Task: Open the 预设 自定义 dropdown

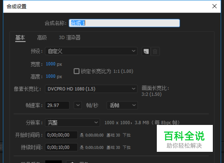Action: pos(91,51)
